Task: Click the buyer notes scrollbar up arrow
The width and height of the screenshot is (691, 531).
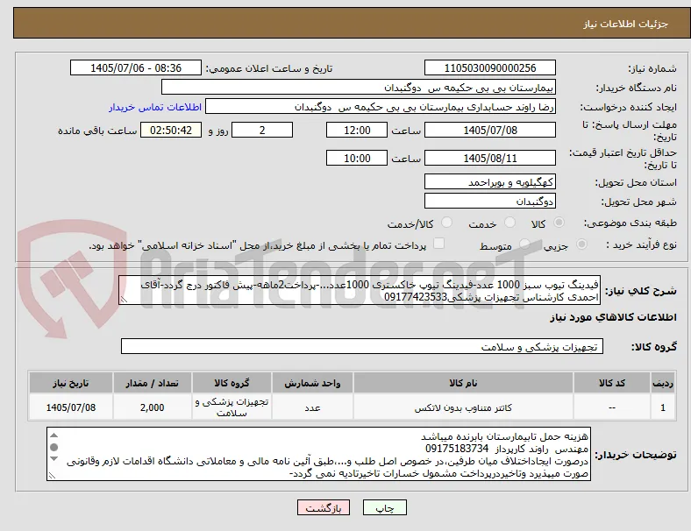Action: click(53, 435)
